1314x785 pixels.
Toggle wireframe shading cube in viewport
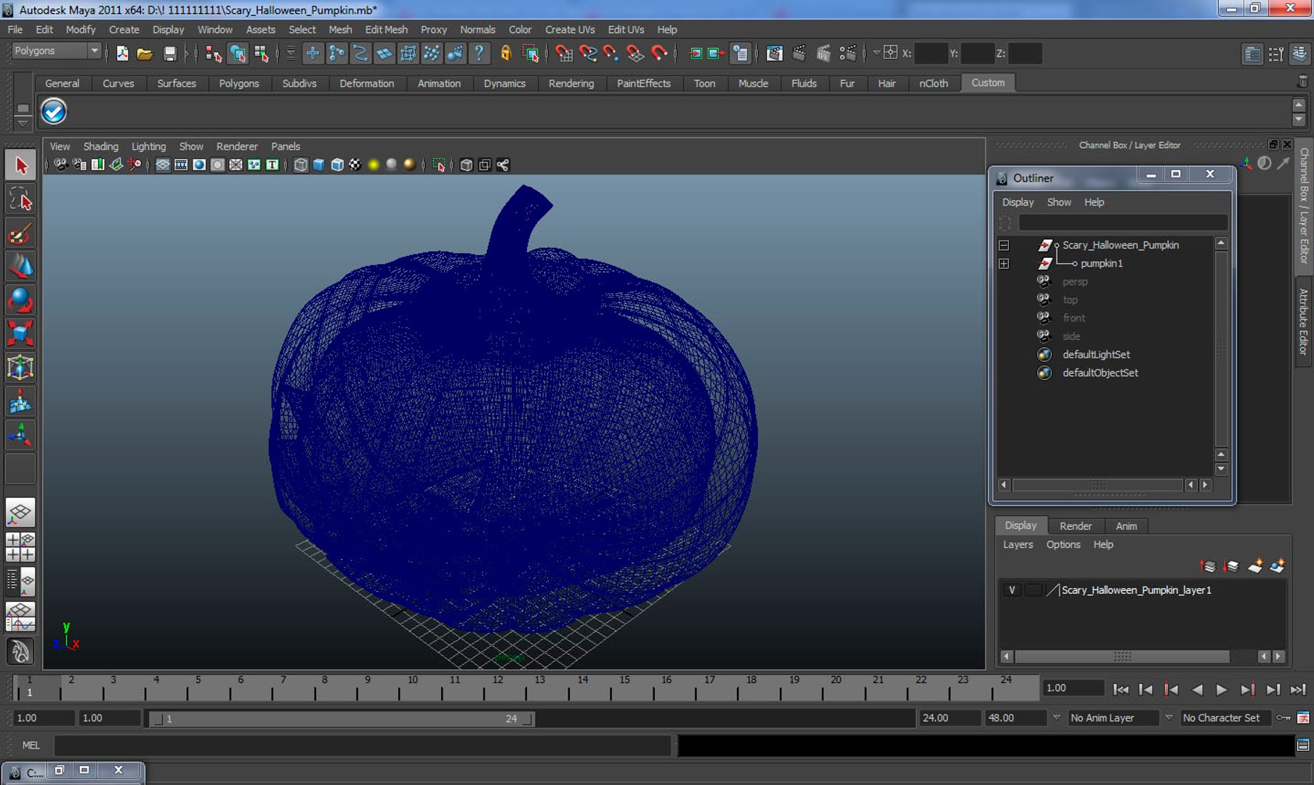coord(300,165)
